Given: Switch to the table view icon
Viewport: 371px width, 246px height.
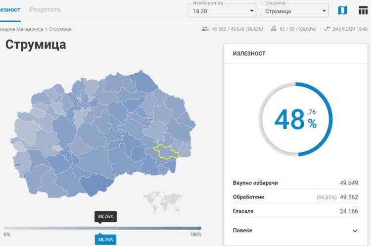Looking at the screenshot, I should tap(363, 10).
